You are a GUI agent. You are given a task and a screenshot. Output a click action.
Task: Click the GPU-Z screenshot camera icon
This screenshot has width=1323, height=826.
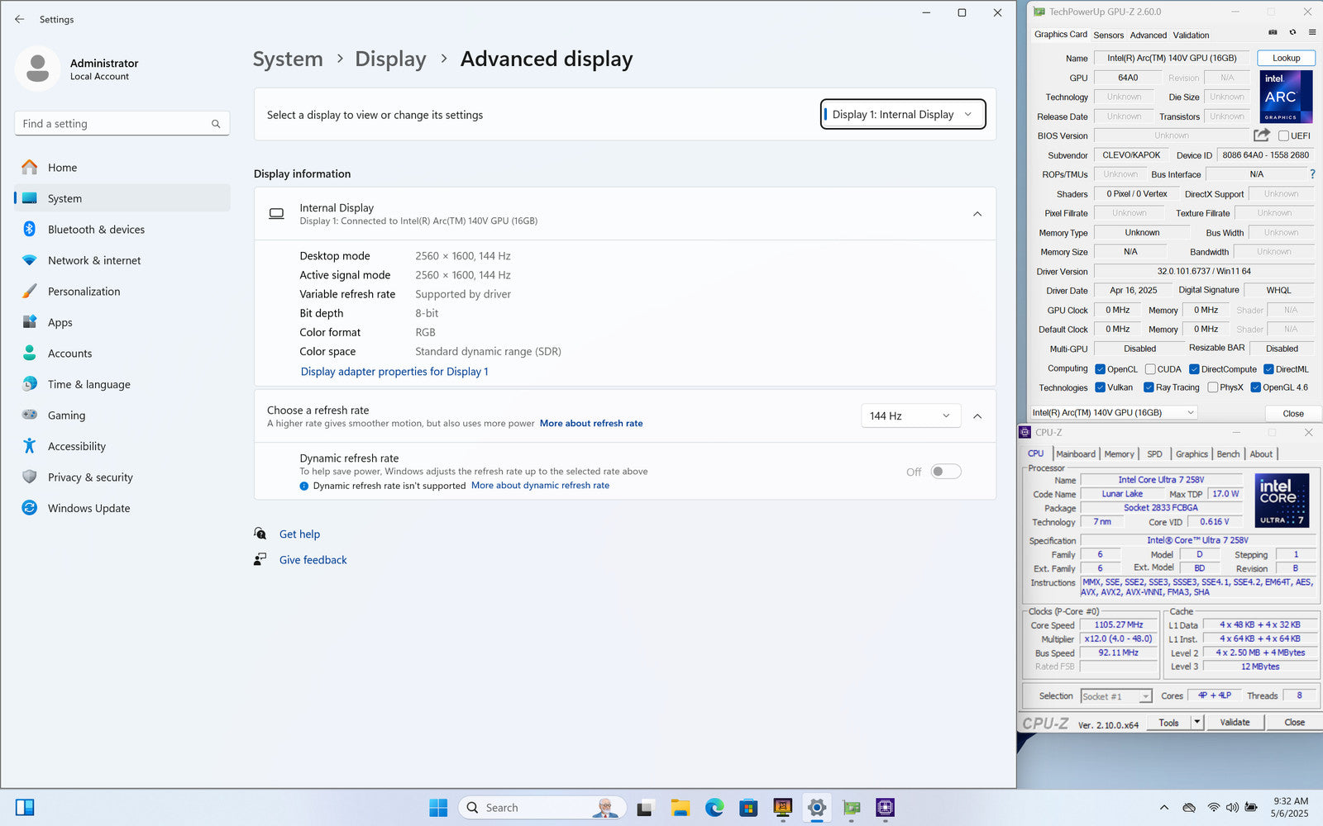pyautogui.click(x=1273, y=32)
